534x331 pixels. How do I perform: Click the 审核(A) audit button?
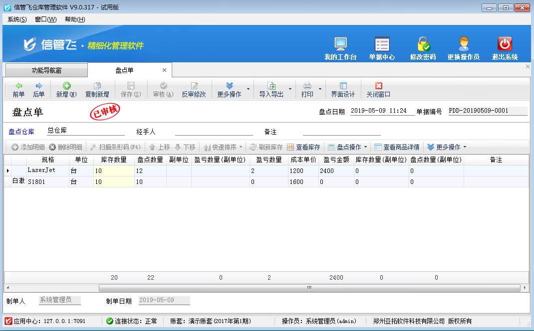tap(163, 90)
